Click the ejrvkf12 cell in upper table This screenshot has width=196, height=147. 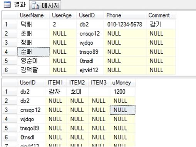(x=90, y=70)
